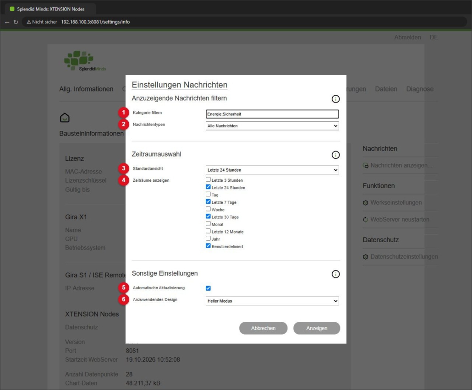Switch to the Dateien tab
The width and height of the screenshot is (472, 390).
(386, 89)
